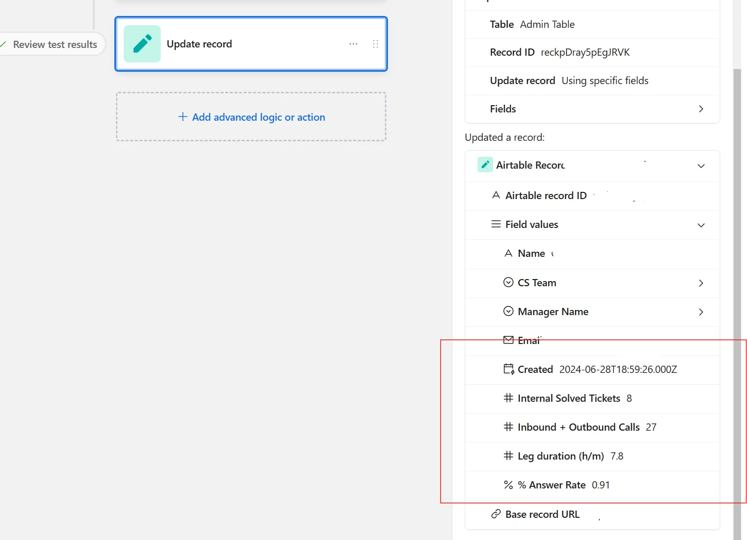Click the green pencil Update record icon
This screenshot has width=747, height=540.
point(142,44)
